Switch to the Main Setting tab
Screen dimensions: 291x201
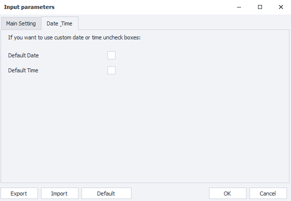tap(21, 23)
